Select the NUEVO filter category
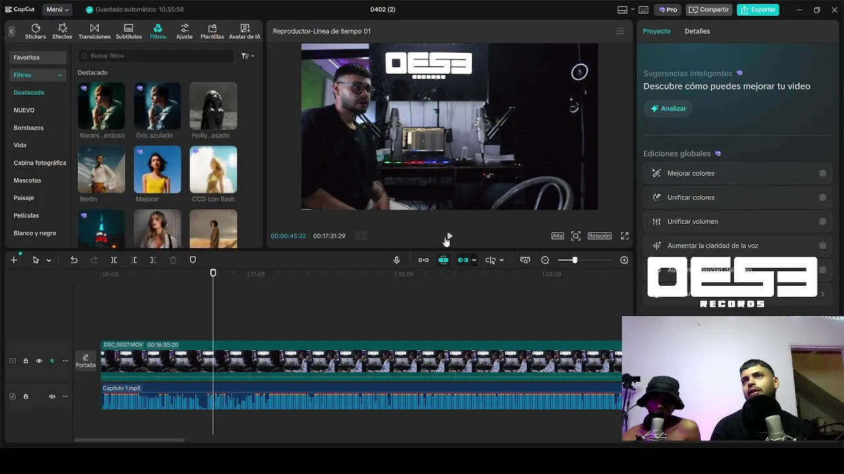Image resolution: width=844 pixels, height=474 pixels. tap(24, 110)
